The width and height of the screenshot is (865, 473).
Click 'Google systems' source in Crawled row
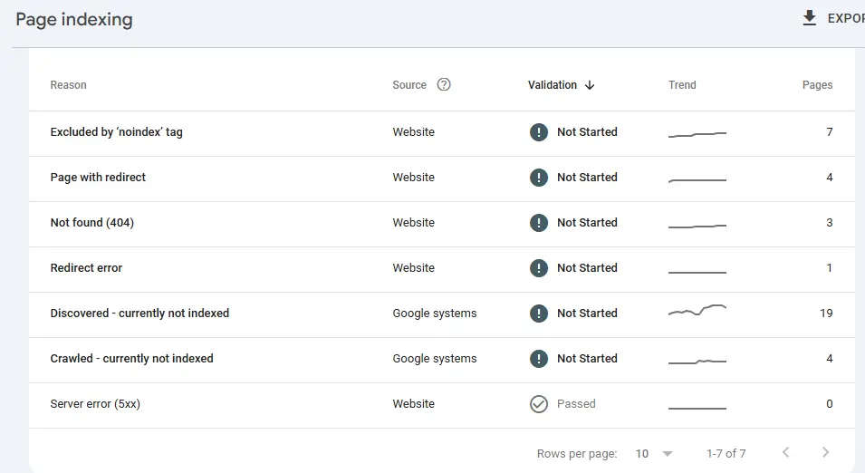(x=435, y=358)
